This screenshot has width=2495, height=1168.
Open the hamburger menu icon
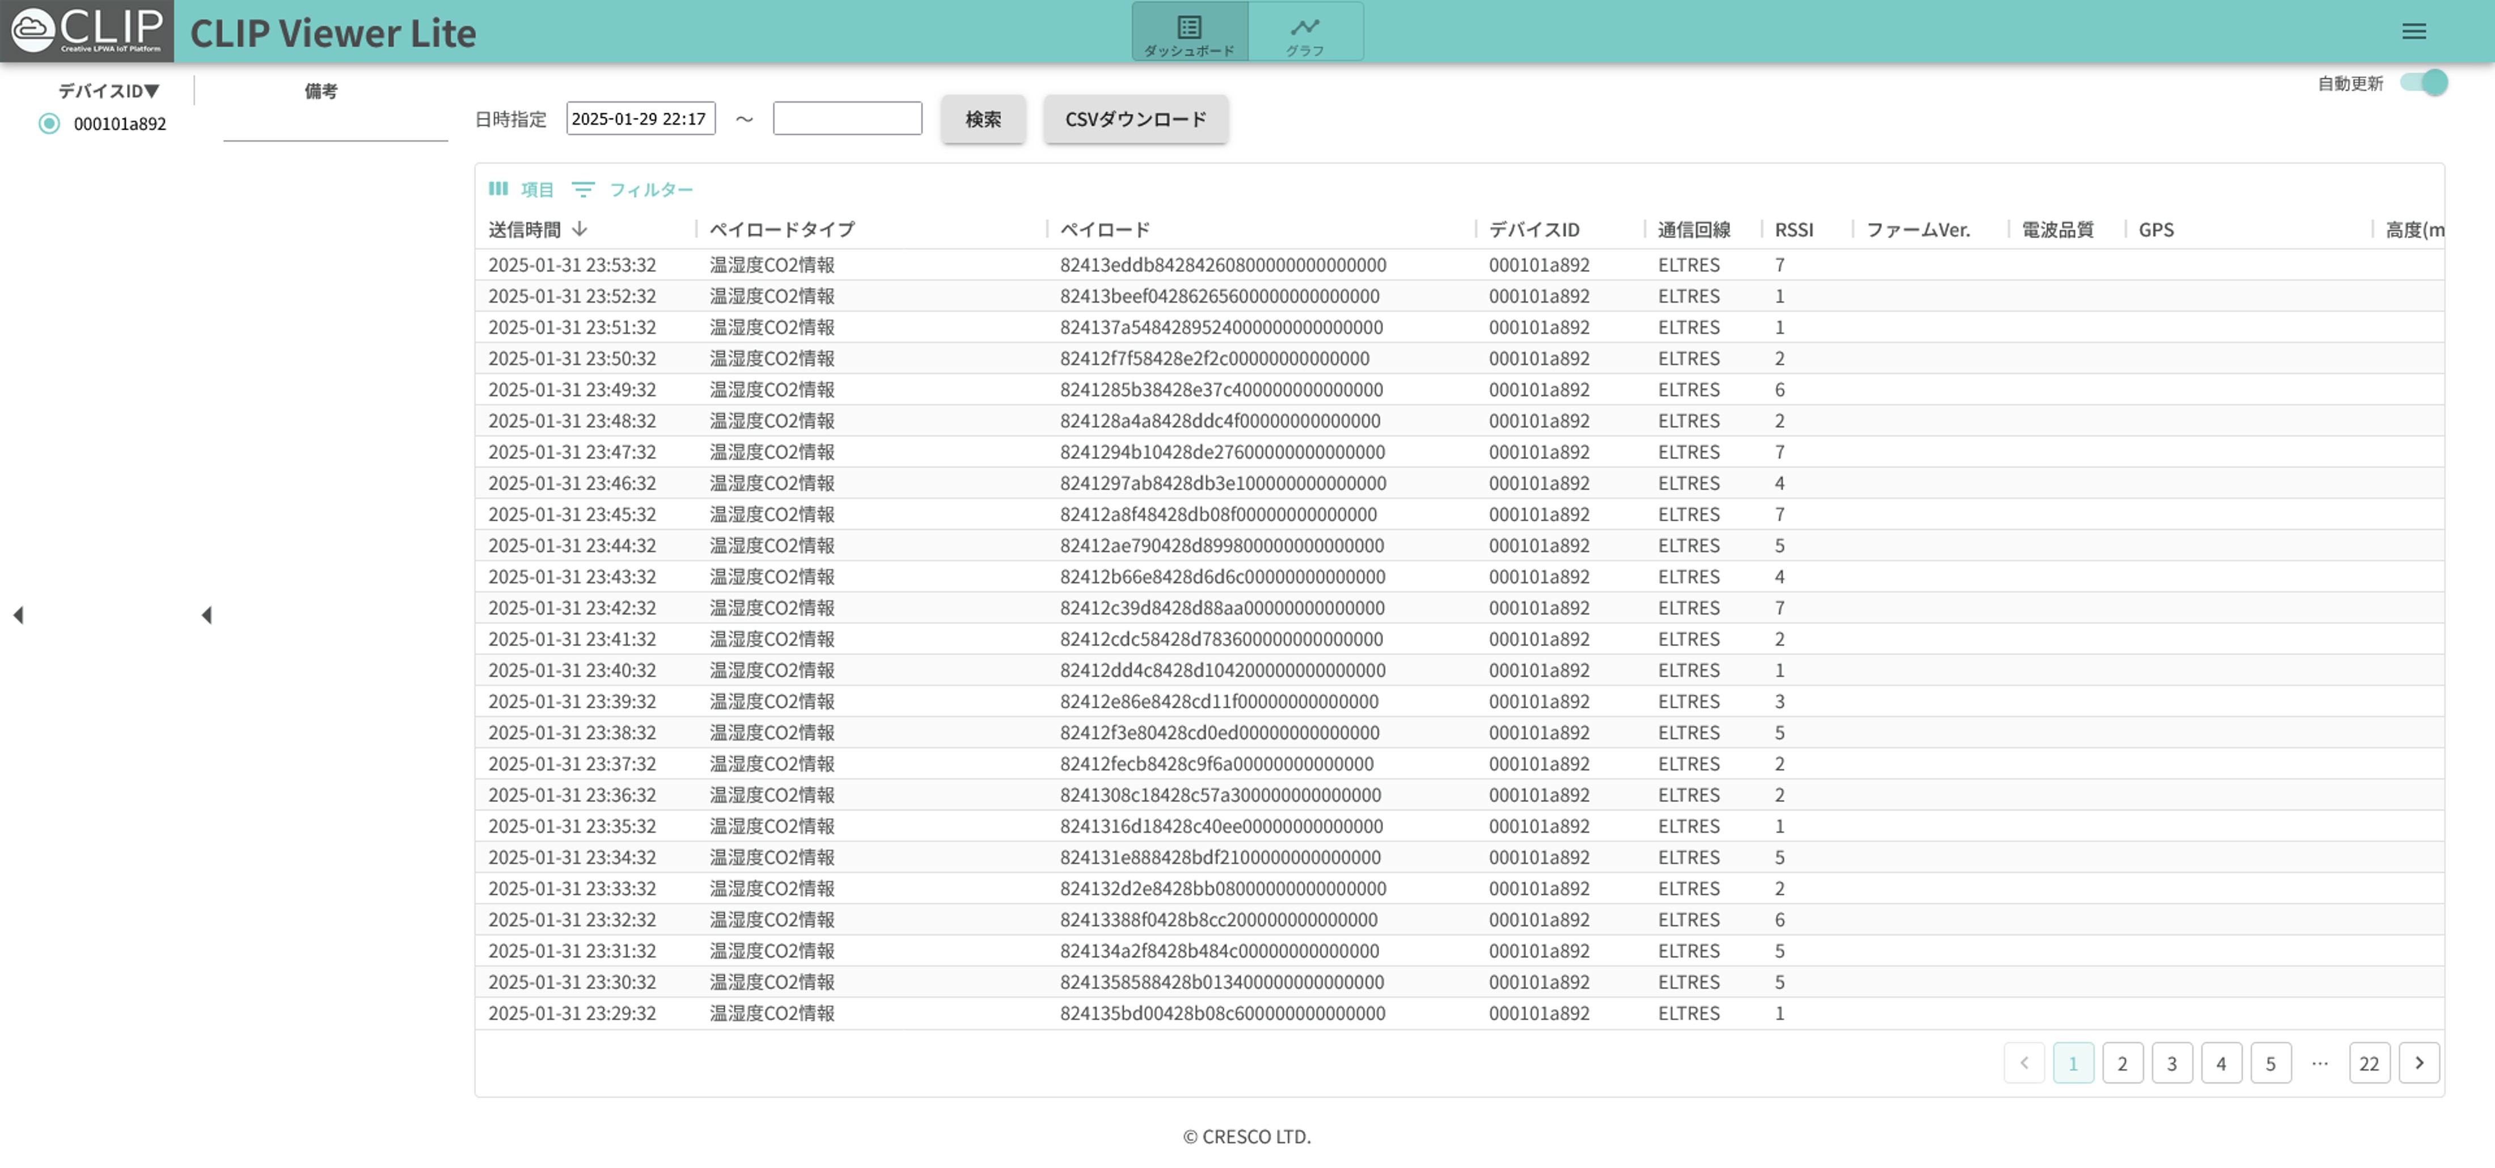[x=2413, y=32]
